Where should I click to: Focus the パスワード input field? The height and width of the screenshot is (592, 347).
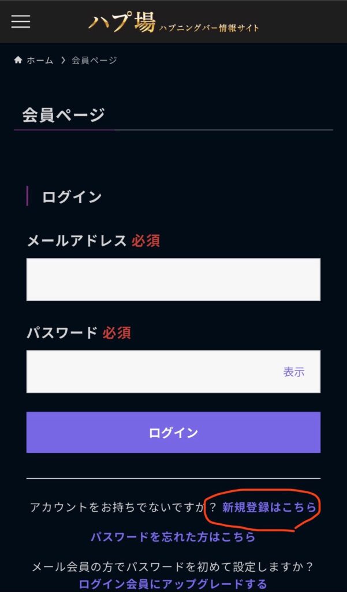pyautogui.click(x=150, y=372)
